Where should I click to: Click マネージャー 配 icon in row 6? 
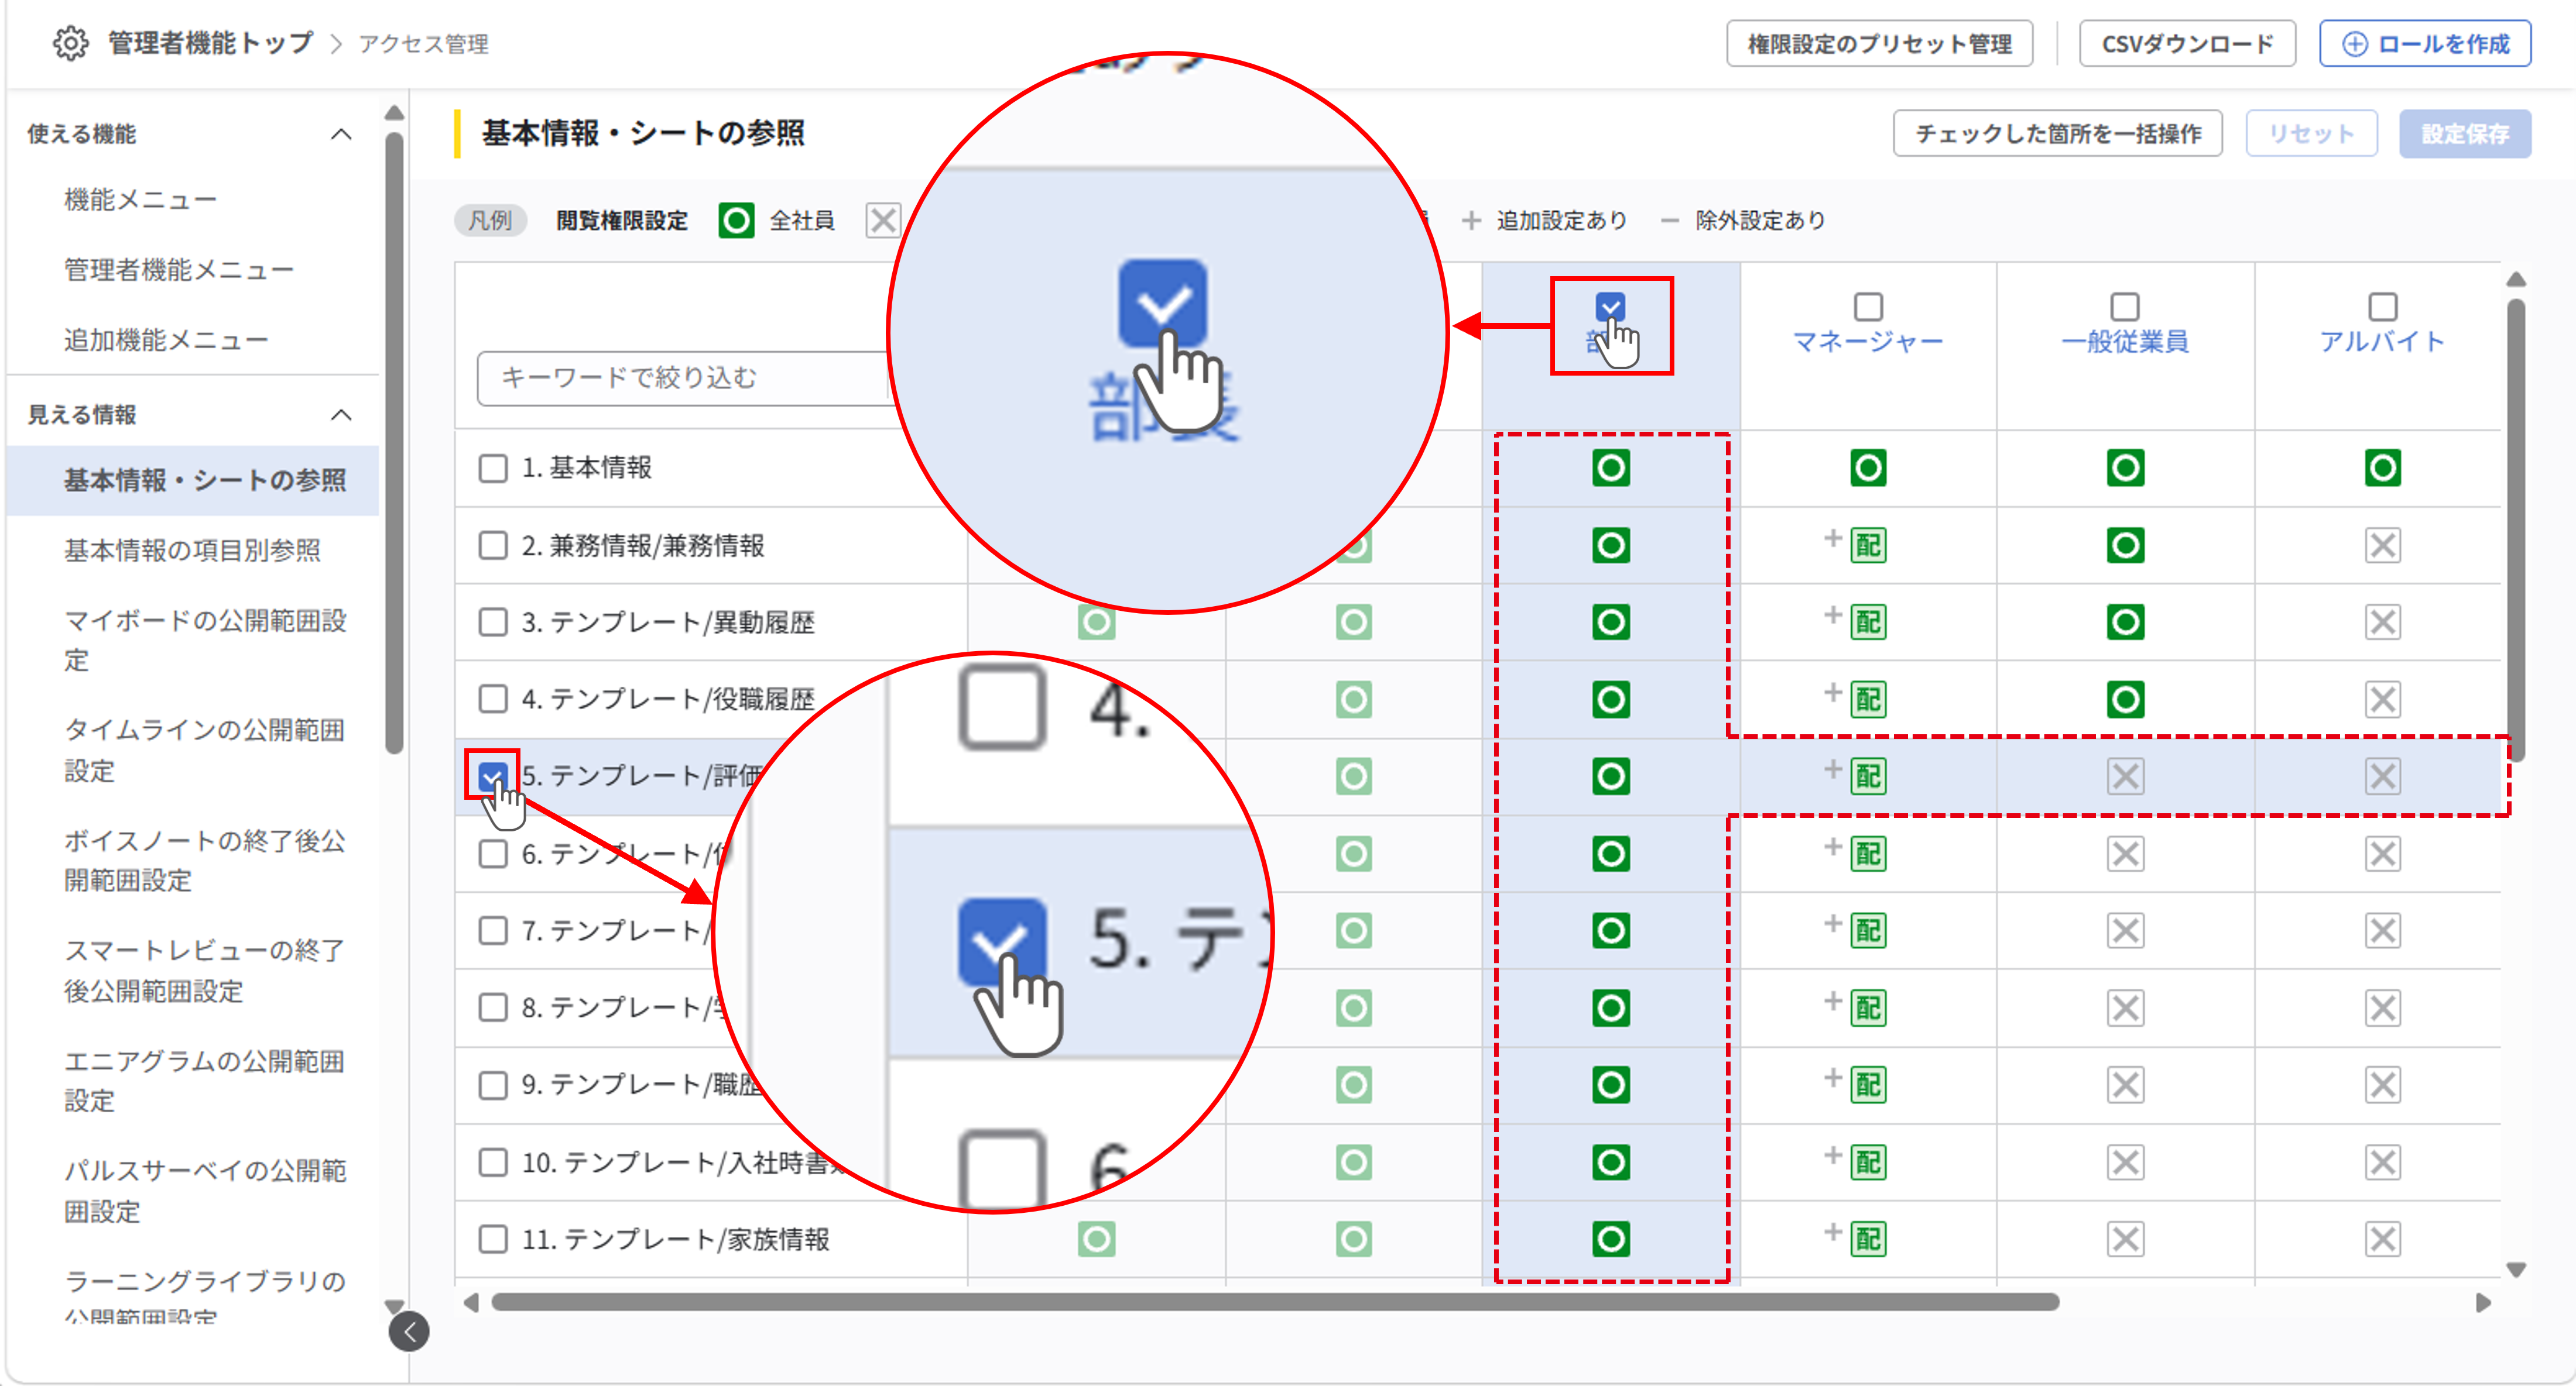(x=1868, y=854)
